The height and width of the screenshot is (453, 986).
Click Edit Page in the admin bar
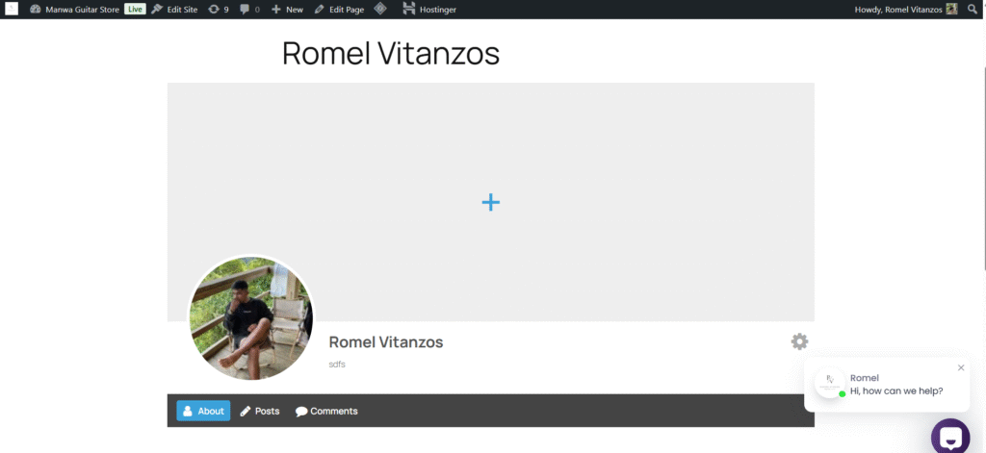(339, 9)
